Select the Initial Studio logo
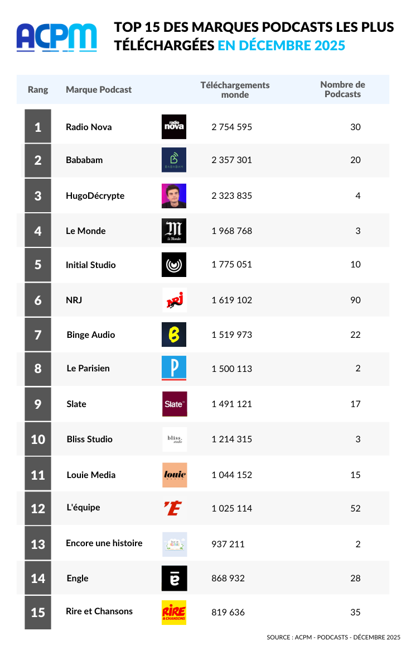 [174, 265]
